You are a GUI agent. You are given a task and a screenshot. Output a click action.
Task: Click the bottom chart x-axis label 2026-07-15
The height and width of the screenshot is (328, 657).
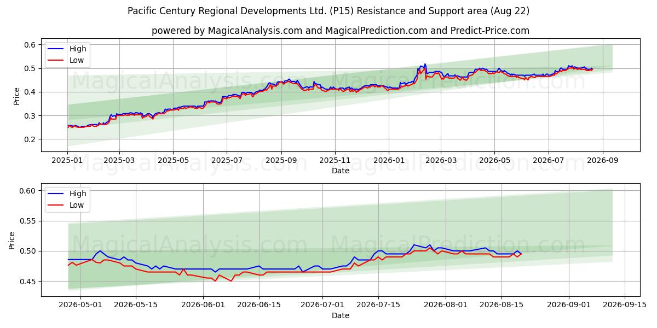378,306
